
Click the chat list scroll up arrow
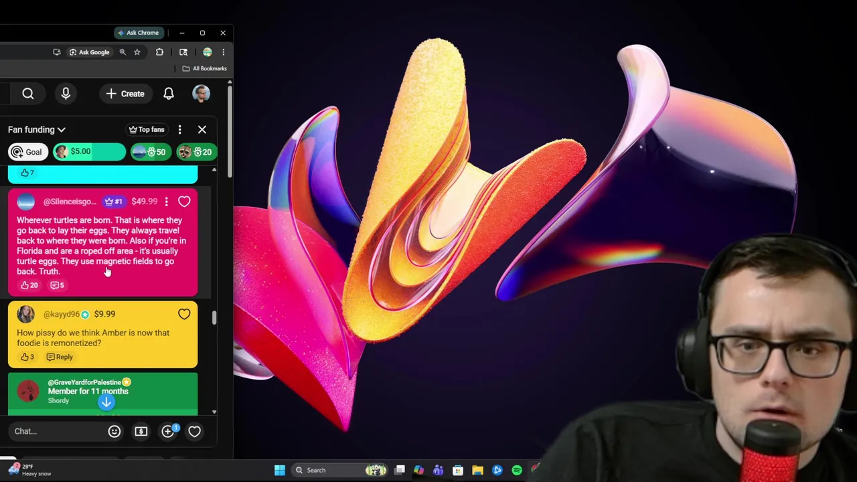[x=214, y=170]
